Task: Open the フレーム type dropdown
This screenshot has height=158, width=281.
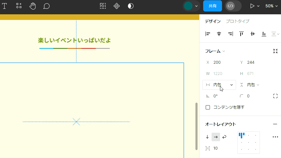Action: point(215,51)
